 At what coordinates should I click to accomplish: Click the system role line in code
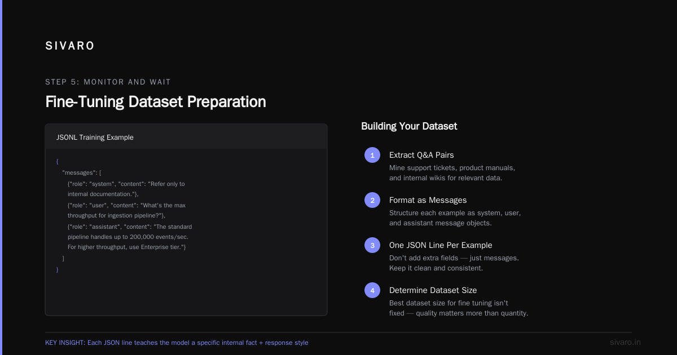coord(126,184)
